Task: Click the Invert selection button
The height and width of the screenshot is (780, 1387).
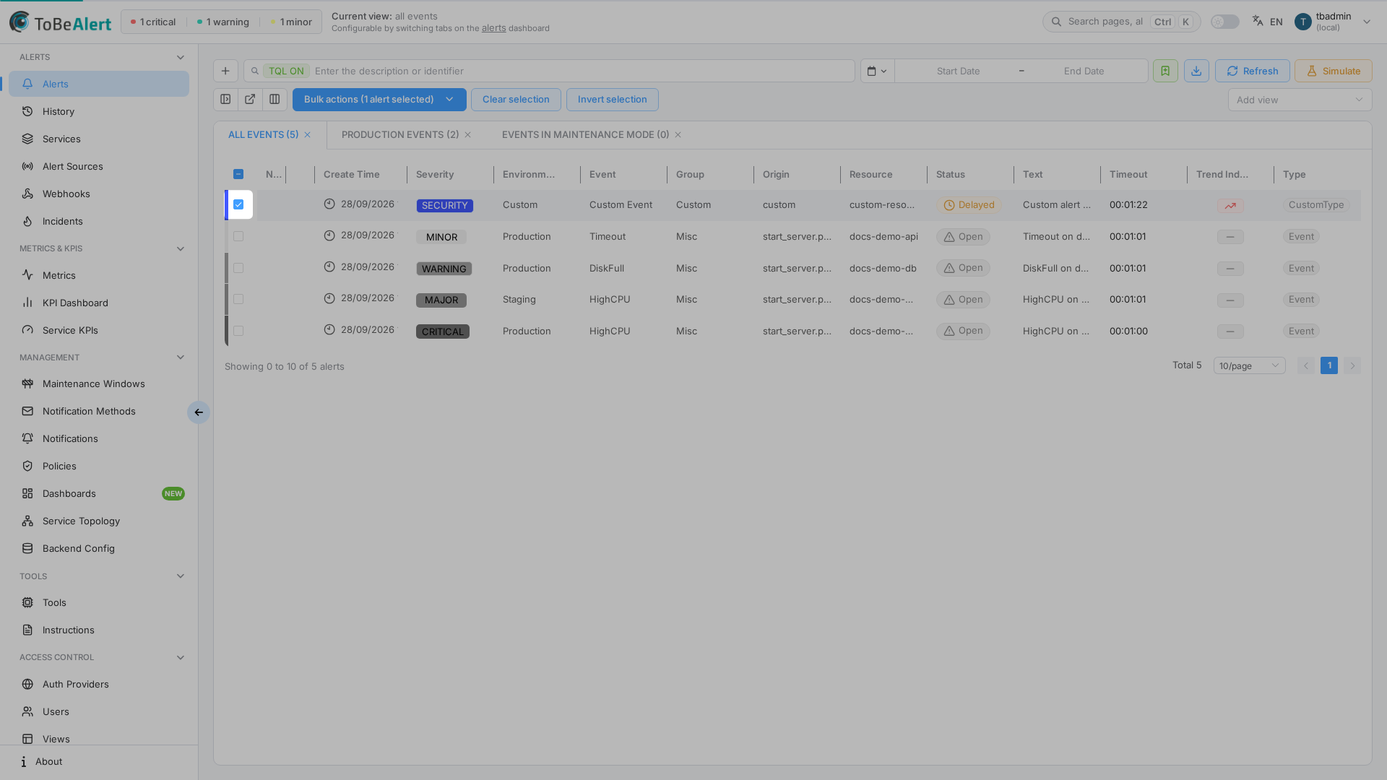Action: [612, 100]
